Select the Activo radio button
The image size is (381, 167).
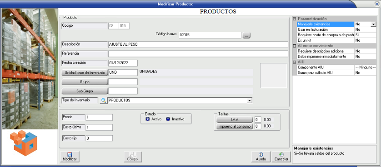coord(147,119)
